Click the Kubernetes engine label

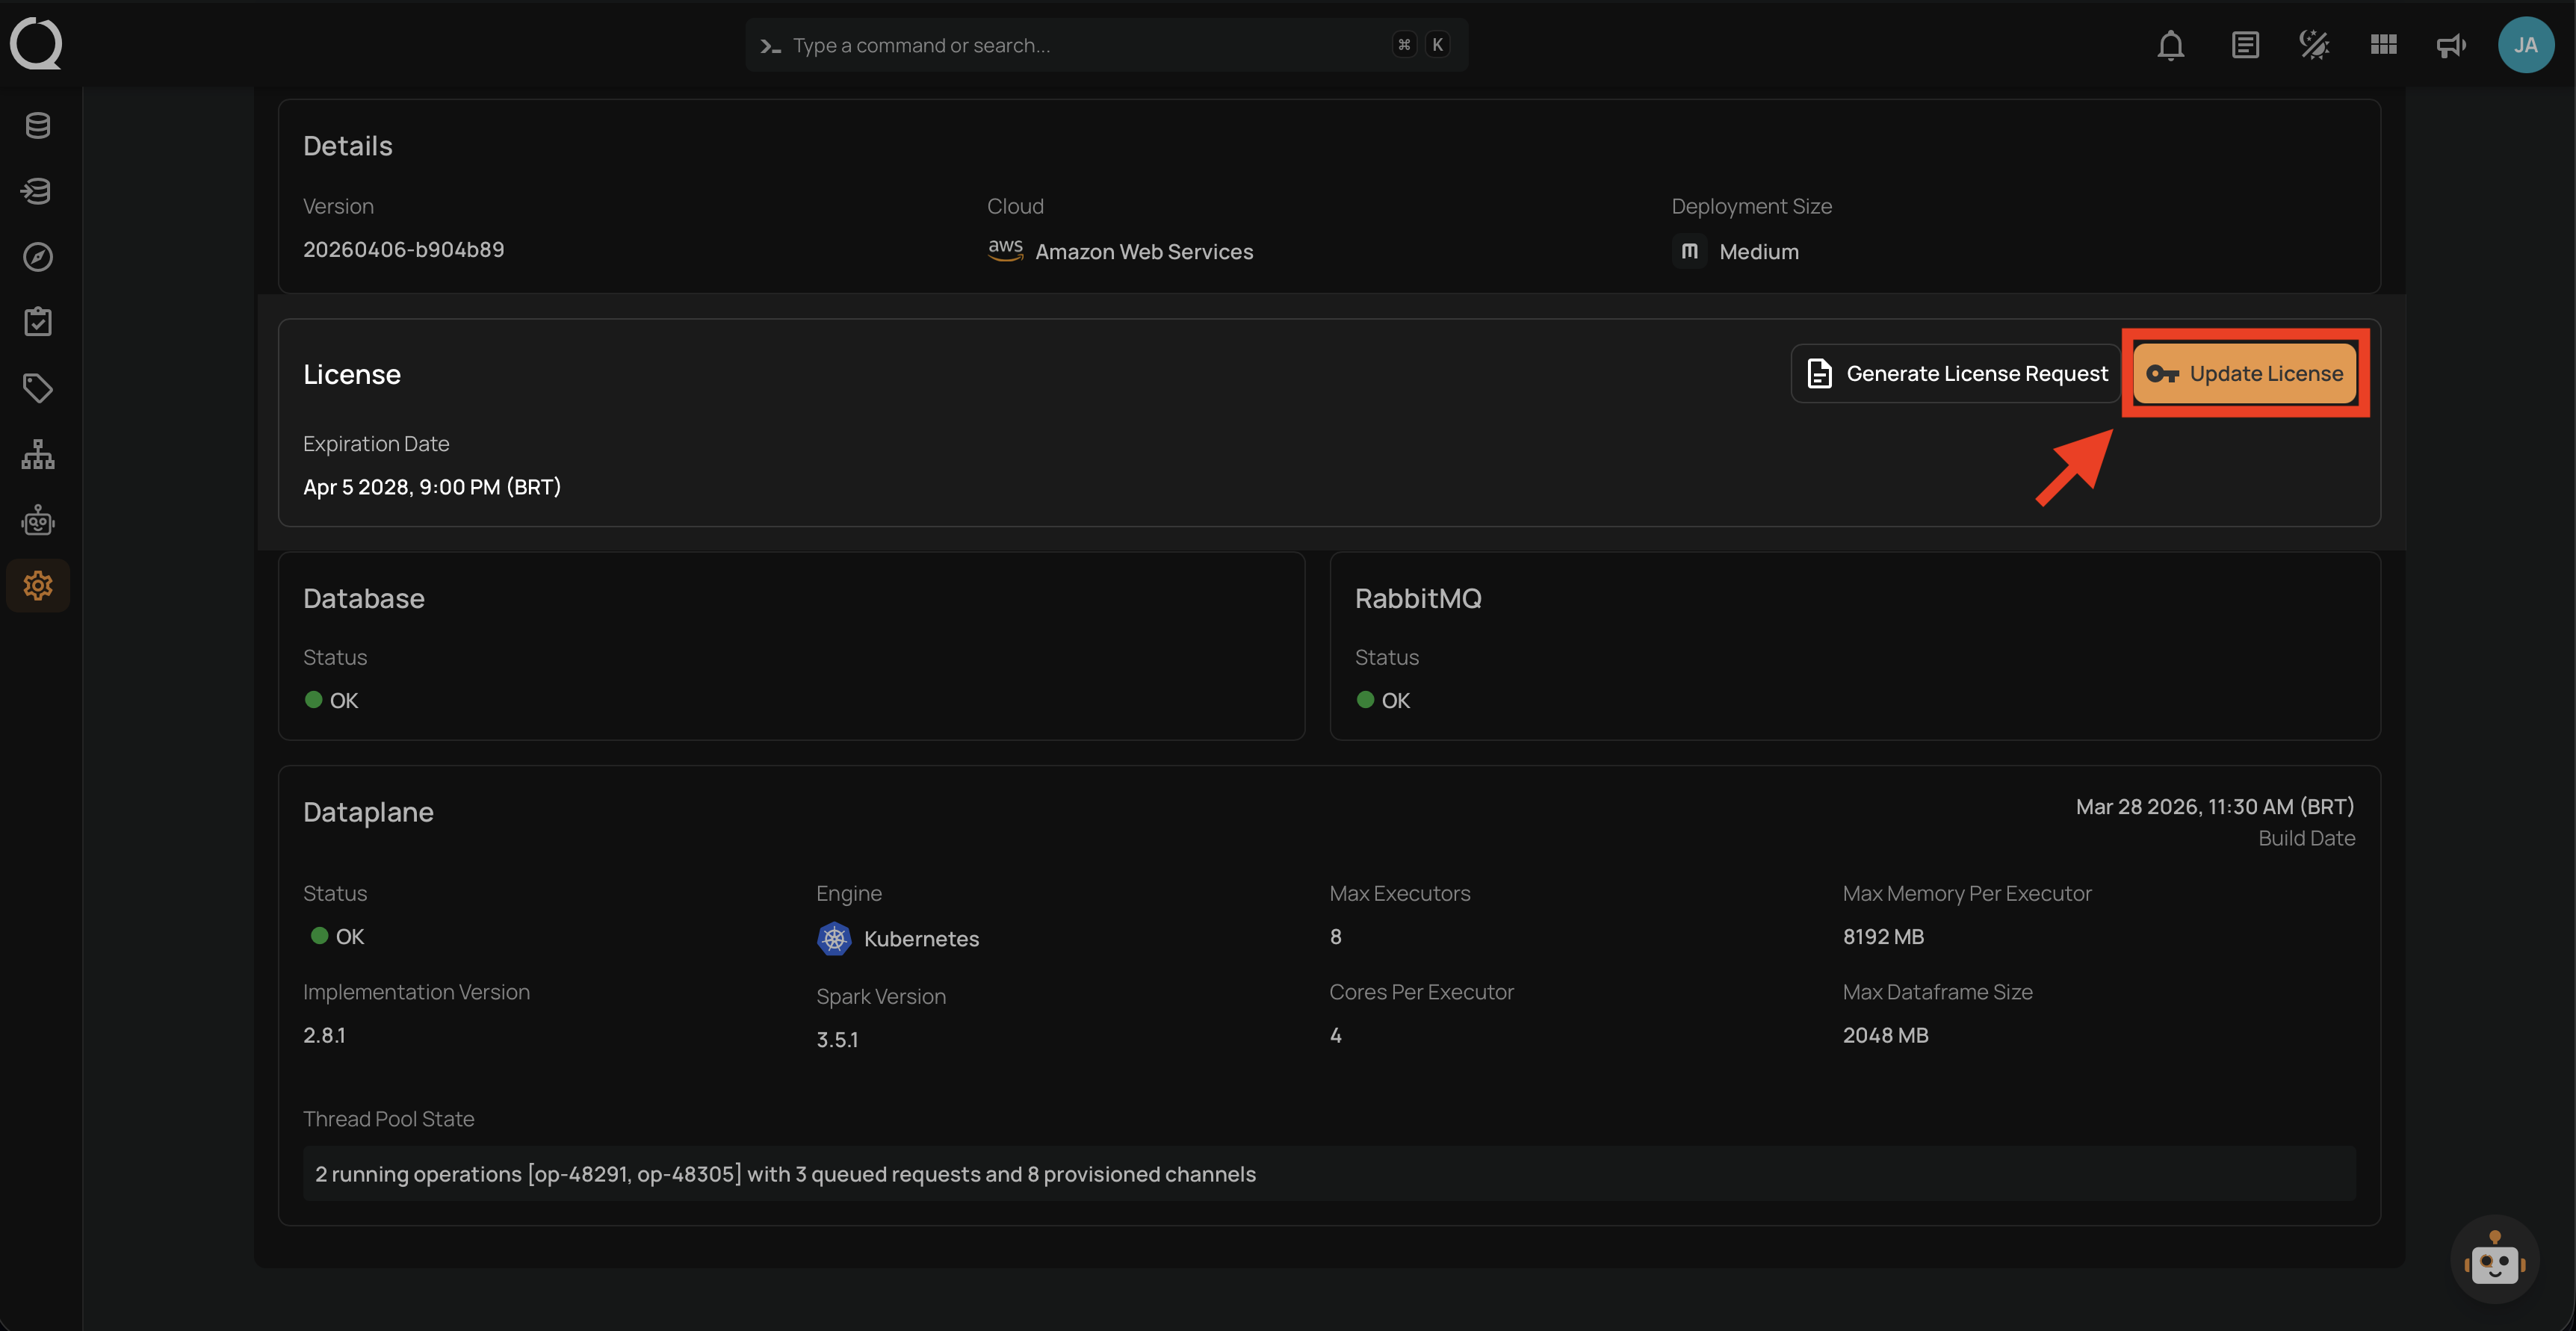pos(921,939)
